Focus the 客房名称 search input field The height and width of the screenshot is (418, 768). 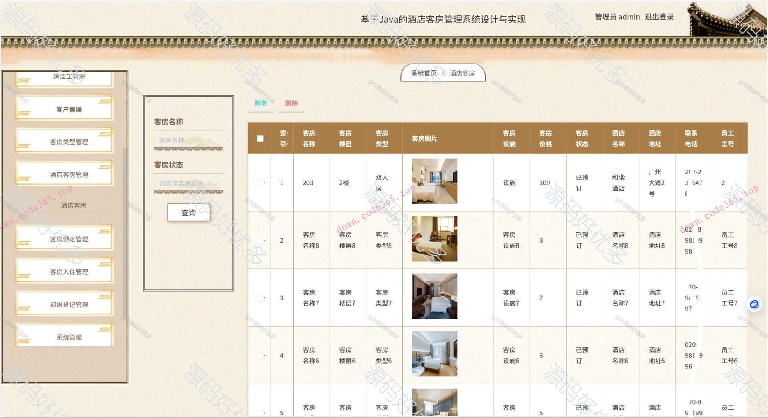click(188, 140)
